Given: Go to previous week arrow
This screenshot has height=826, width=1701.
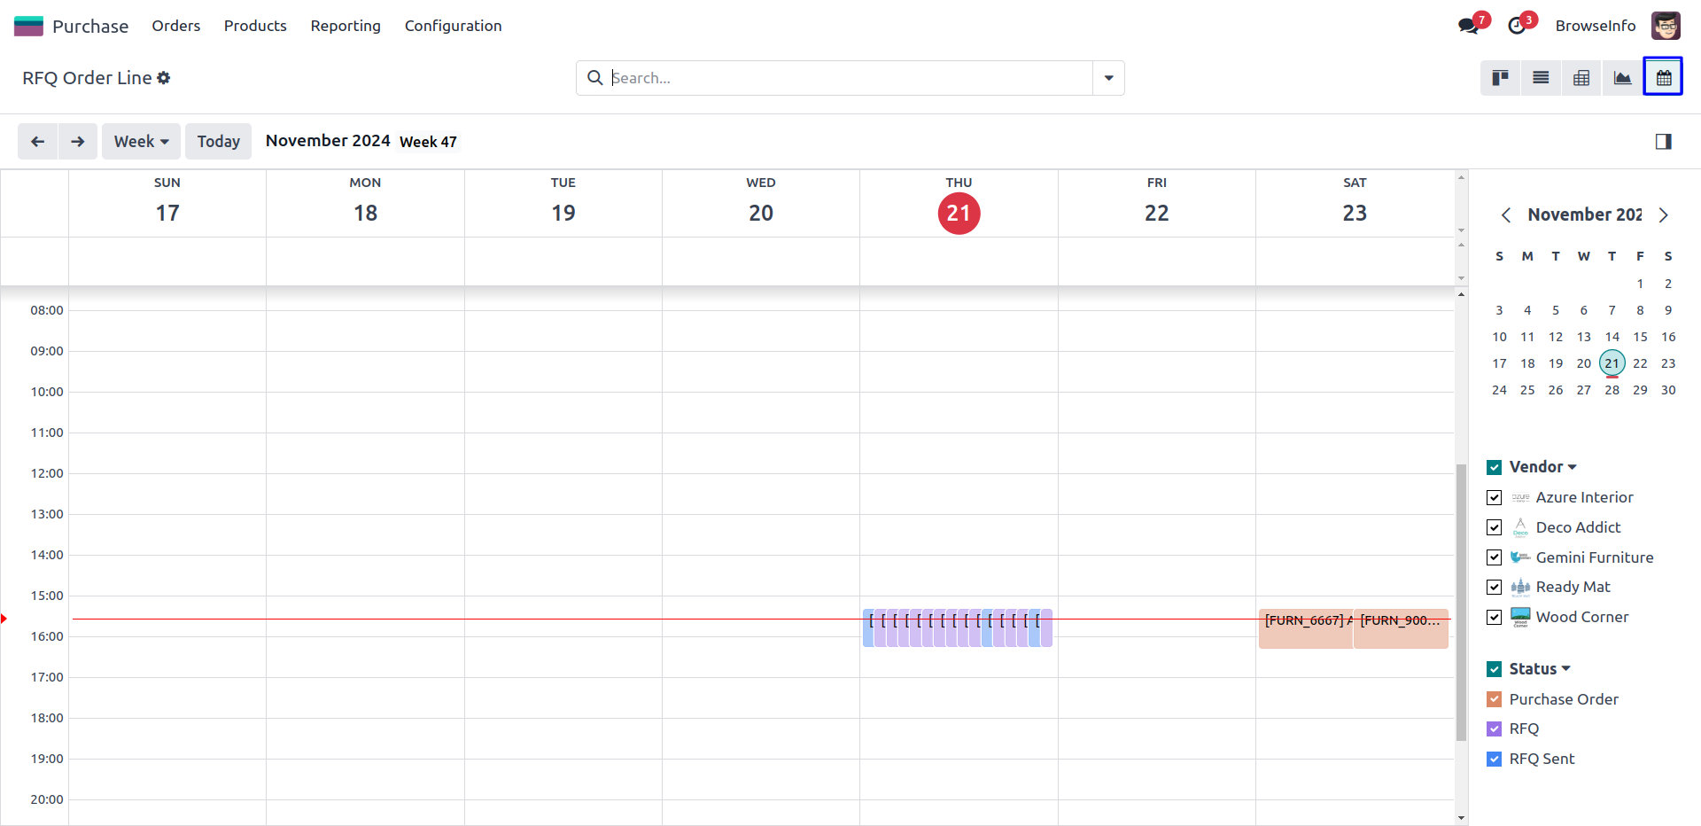Looking at the screenshot, I should point(38,142).
